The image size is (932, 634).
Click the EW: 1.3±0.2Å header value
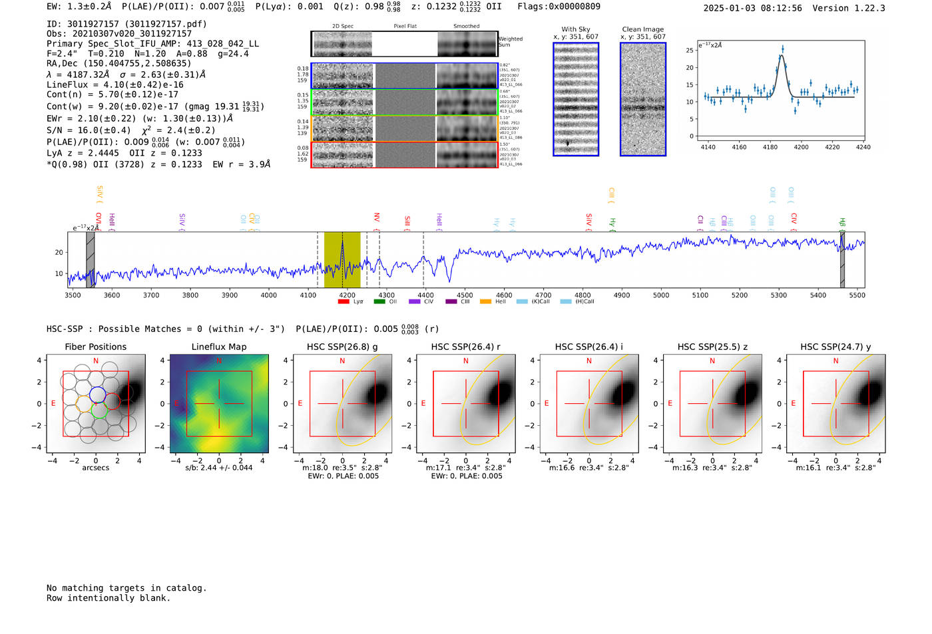pos(79,7)
